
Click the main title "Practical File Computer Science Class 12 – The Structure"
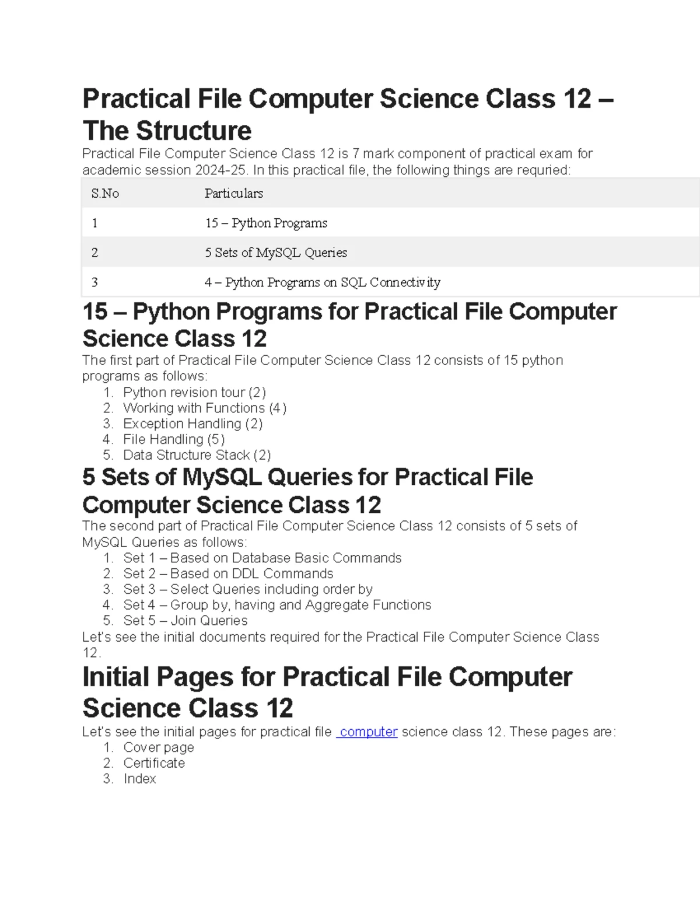coord(347,114)
